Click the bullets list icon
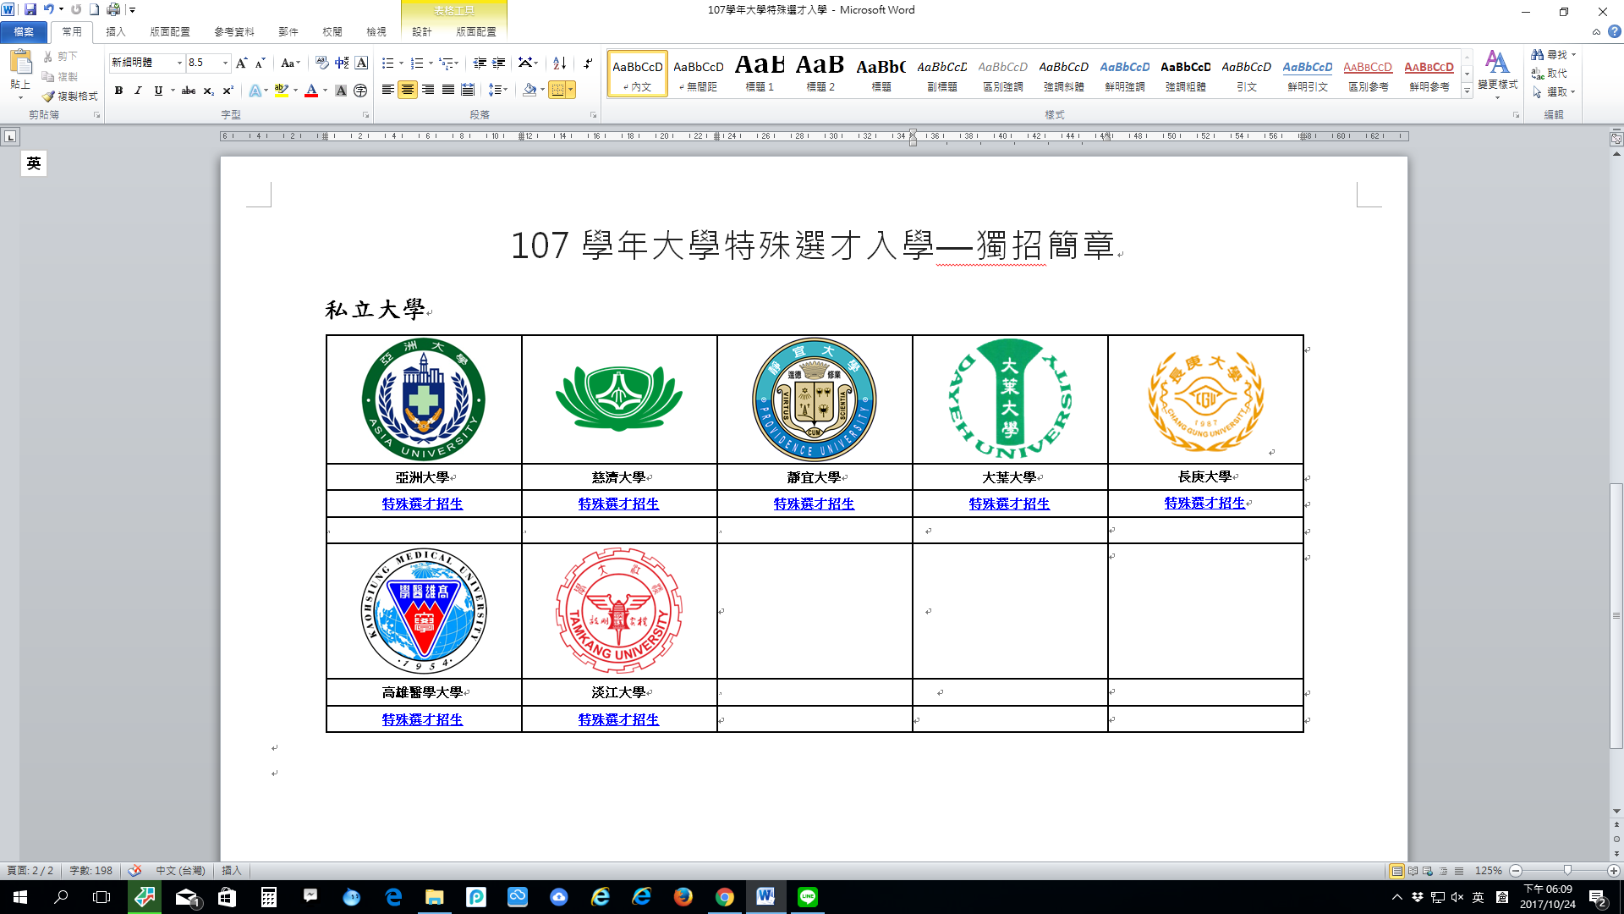This screenshot has height=914, width=1624. coord(387,63)
